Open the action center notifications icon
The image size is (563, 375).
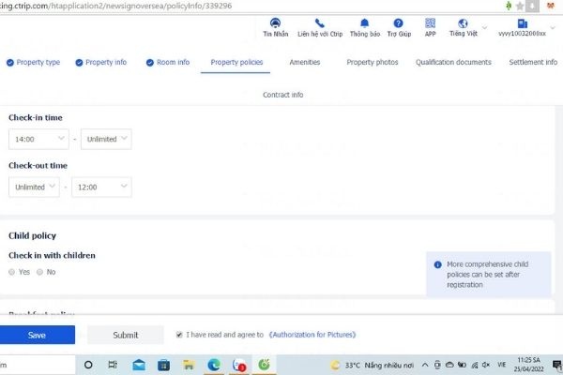tap(557, 365)
